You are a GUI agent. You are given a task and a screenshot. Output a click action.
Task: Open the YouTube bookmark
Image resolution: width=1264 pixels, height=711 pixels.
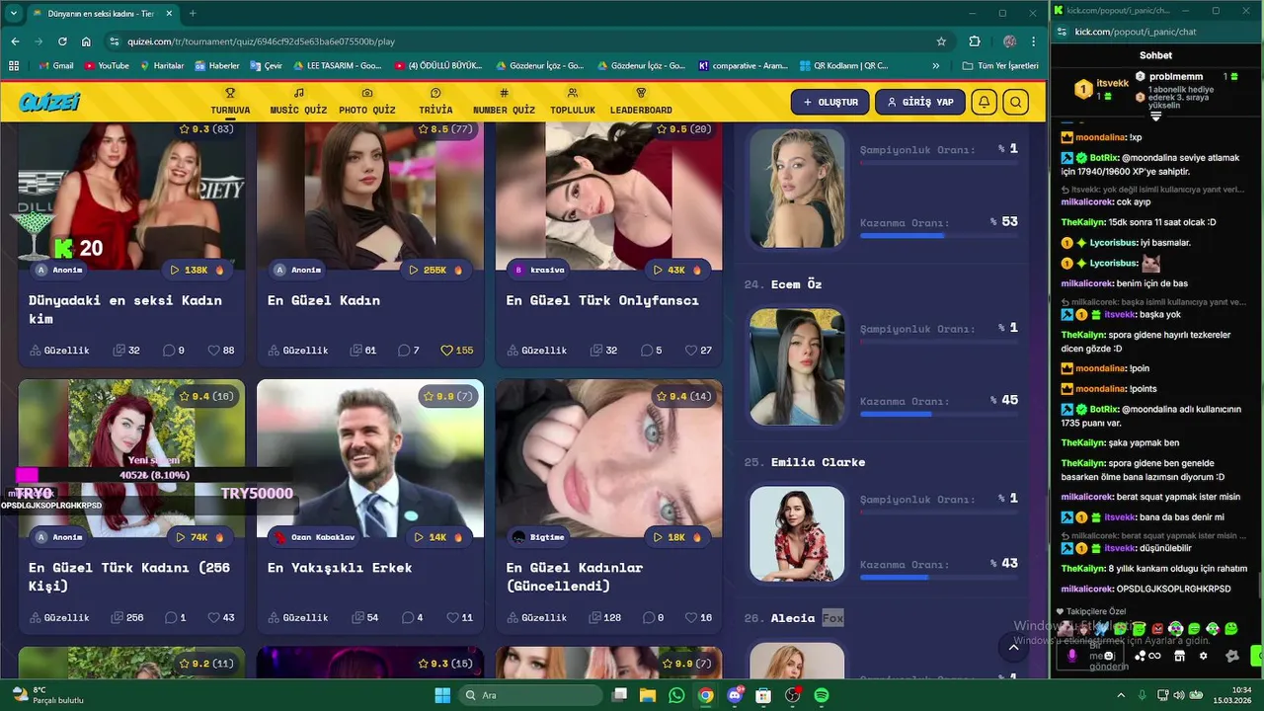[107, 65]
